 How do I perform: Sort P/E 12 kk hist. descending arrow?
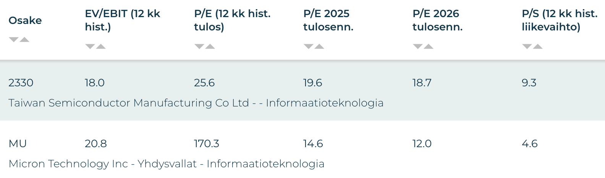click(199, 46)
